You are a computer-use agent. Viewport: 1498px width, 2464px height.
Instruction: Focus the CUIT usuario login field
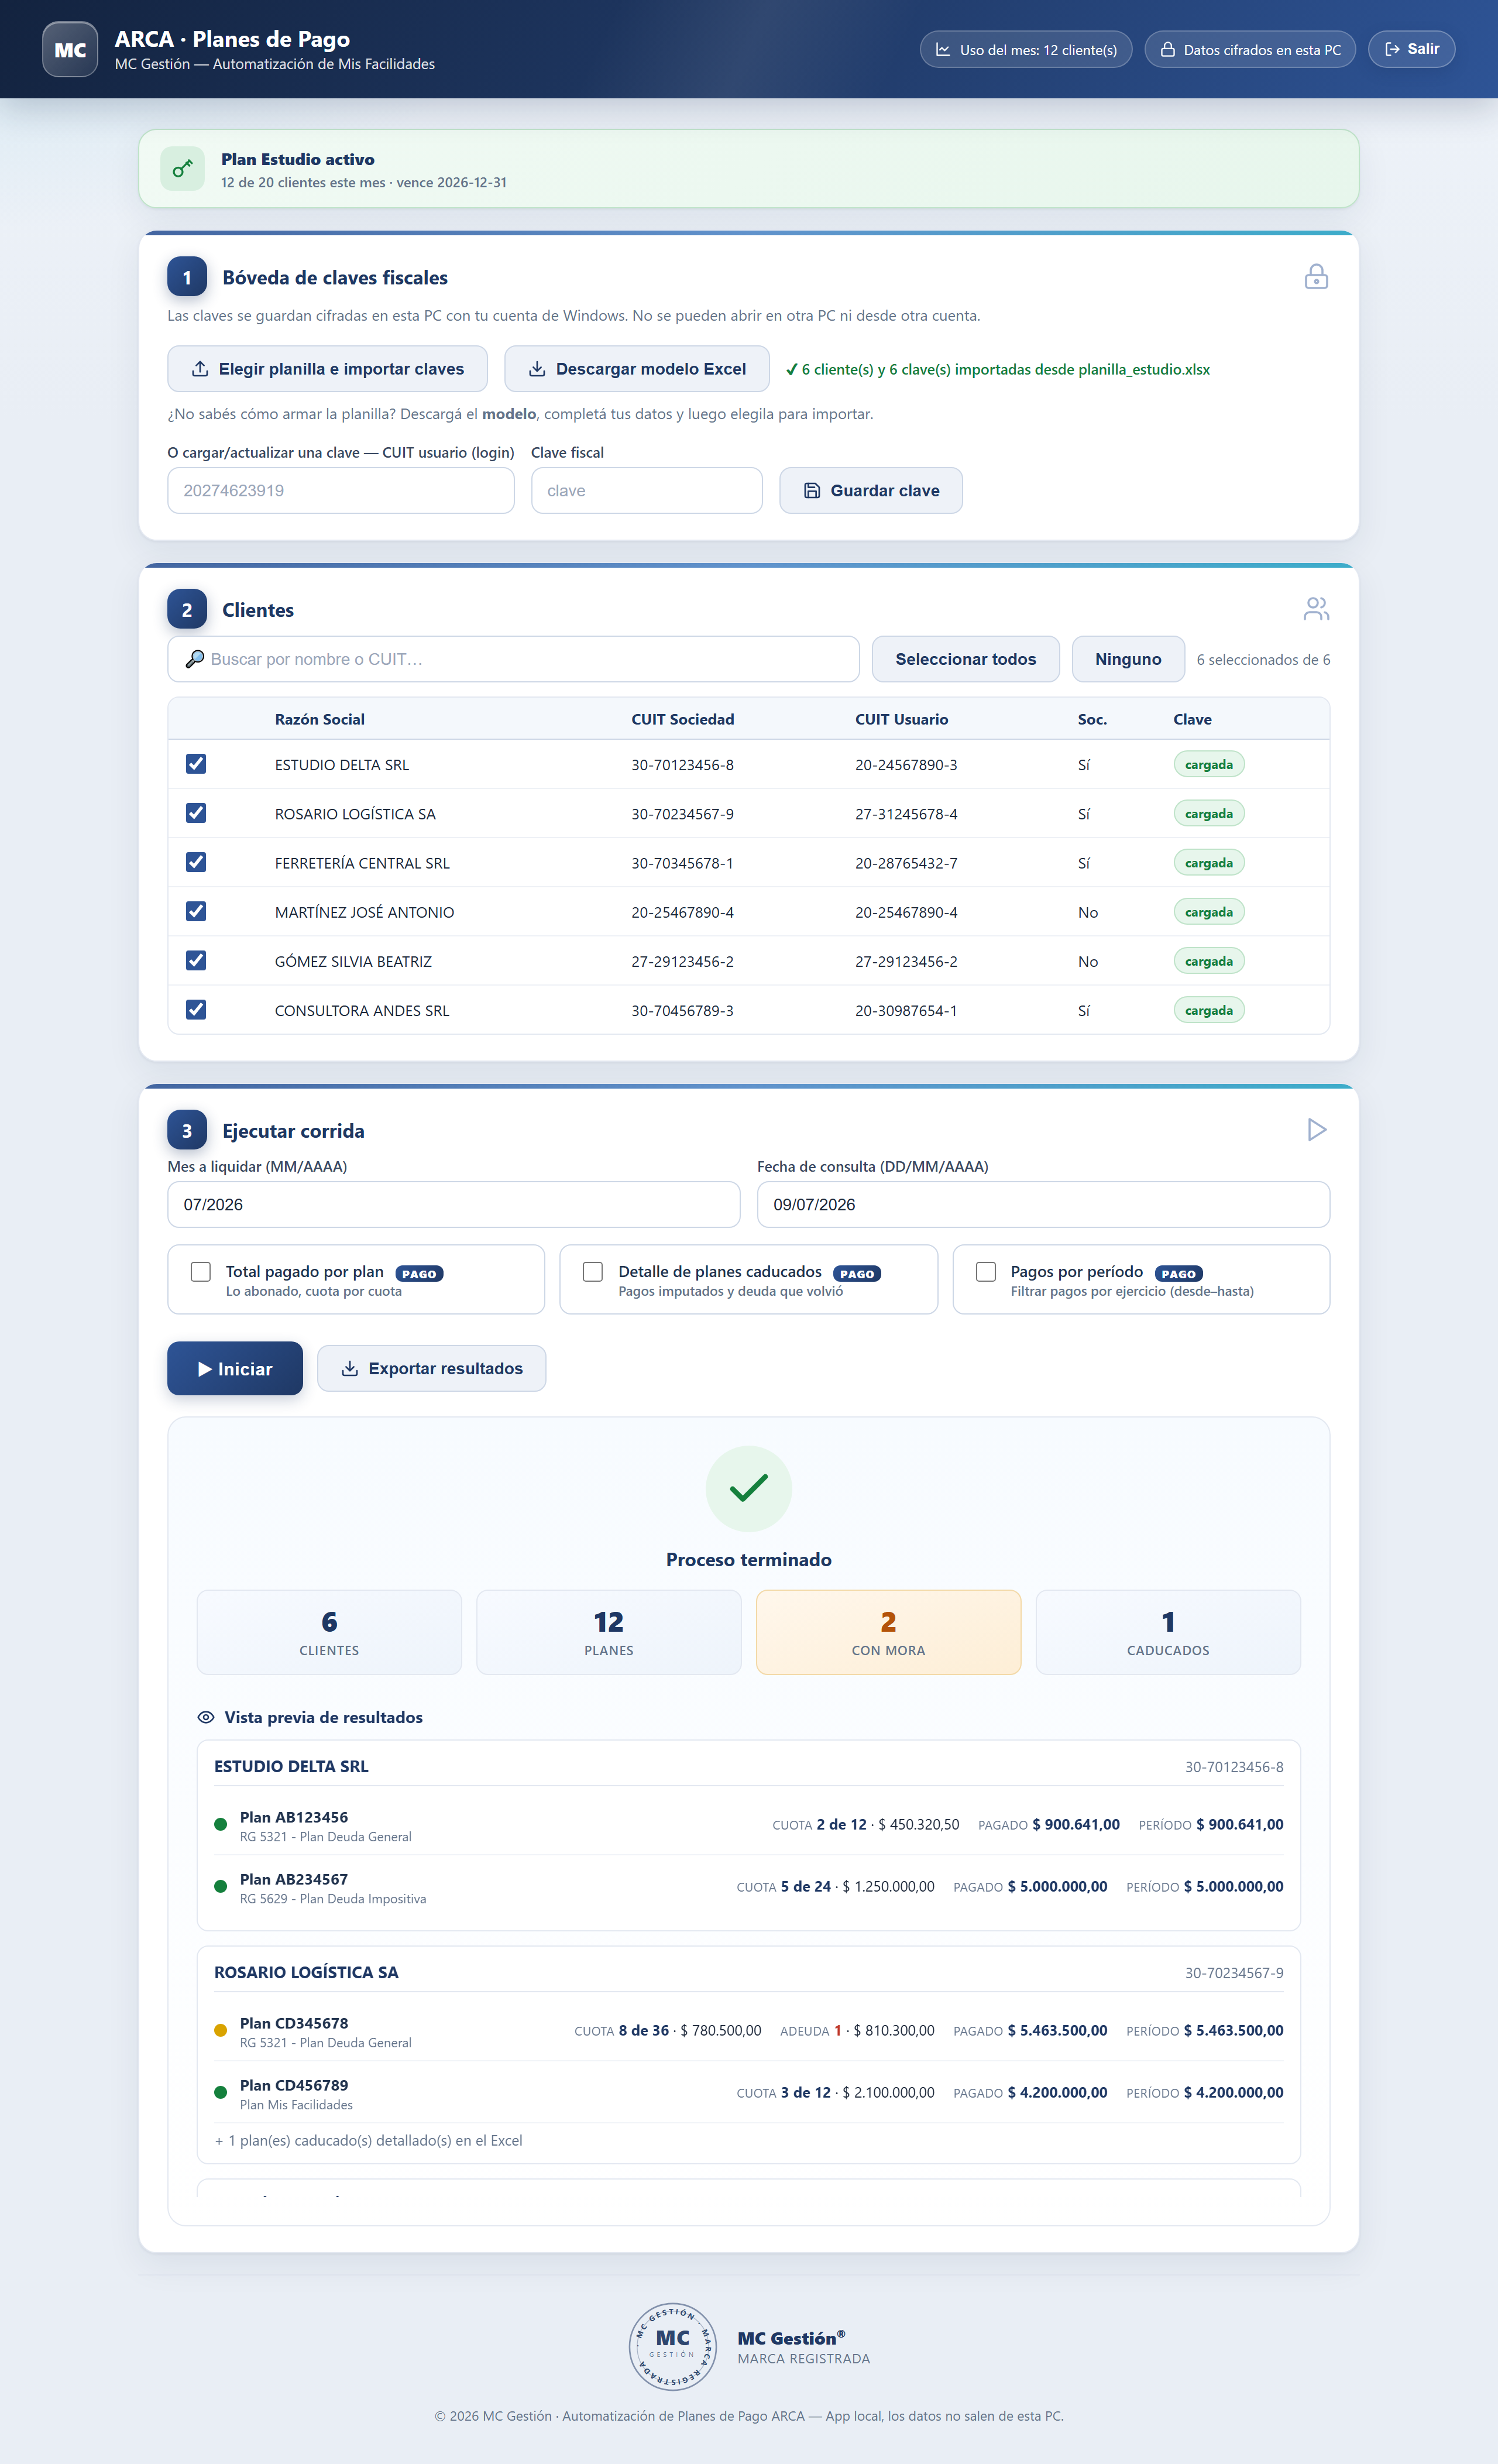coord(341,491)
